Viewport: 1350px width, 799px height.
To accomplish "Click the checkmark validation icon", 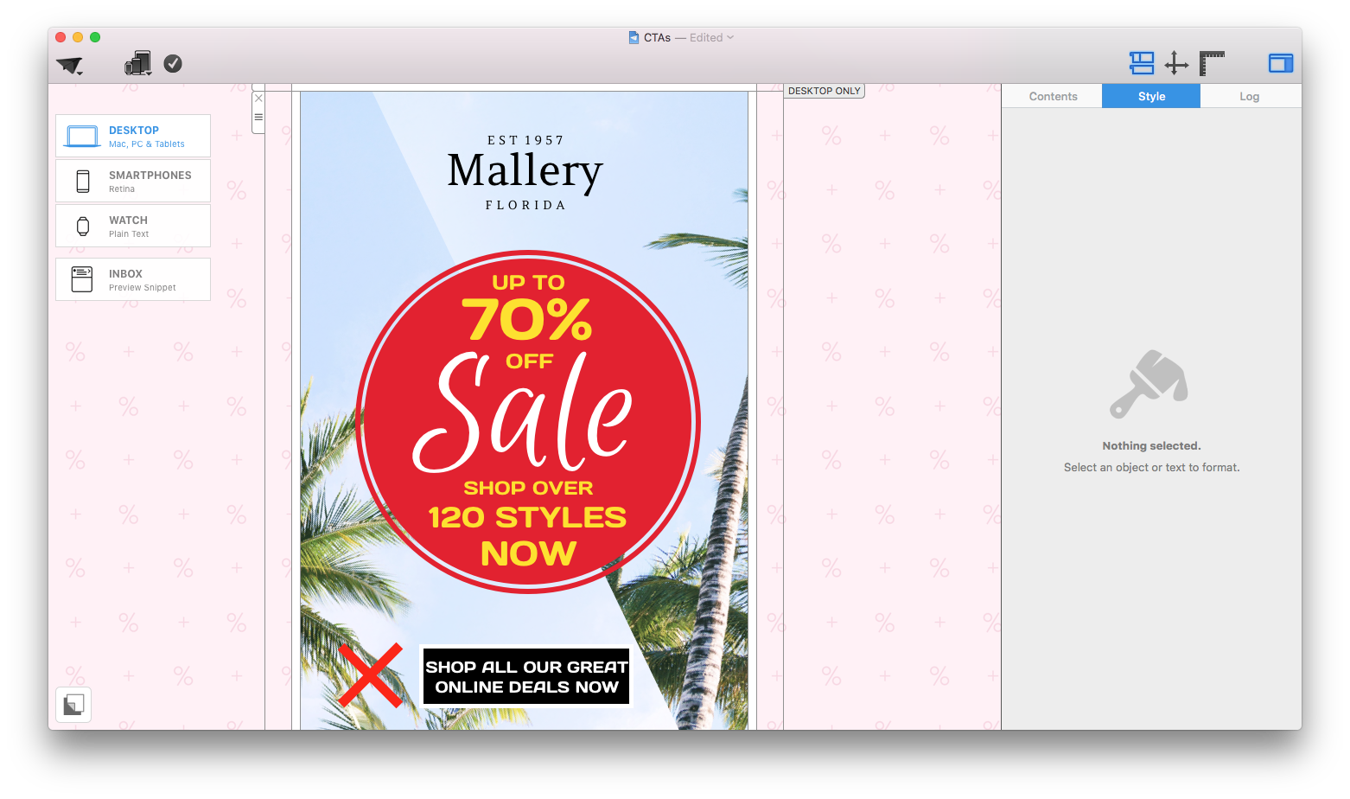I will click(x=173, y=63).
